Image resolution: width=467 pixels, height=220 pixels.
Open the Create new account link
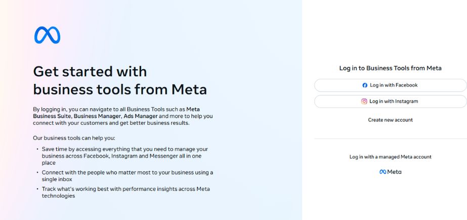pos(391,120)
